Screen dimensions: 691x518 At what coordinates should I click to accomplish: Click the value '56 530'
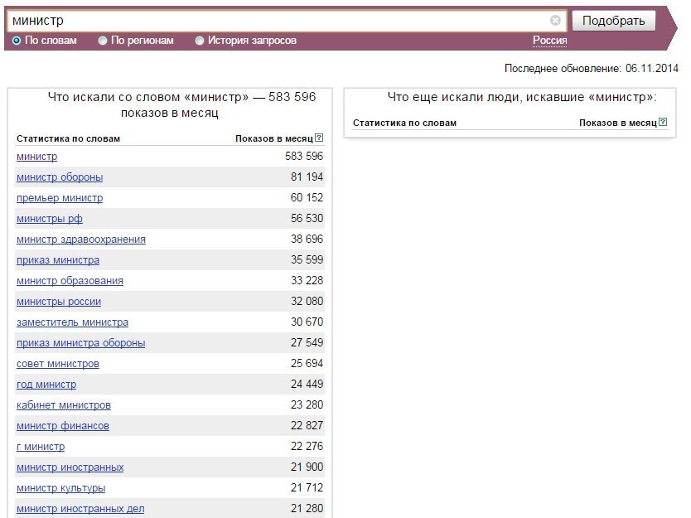click(307, 218)
